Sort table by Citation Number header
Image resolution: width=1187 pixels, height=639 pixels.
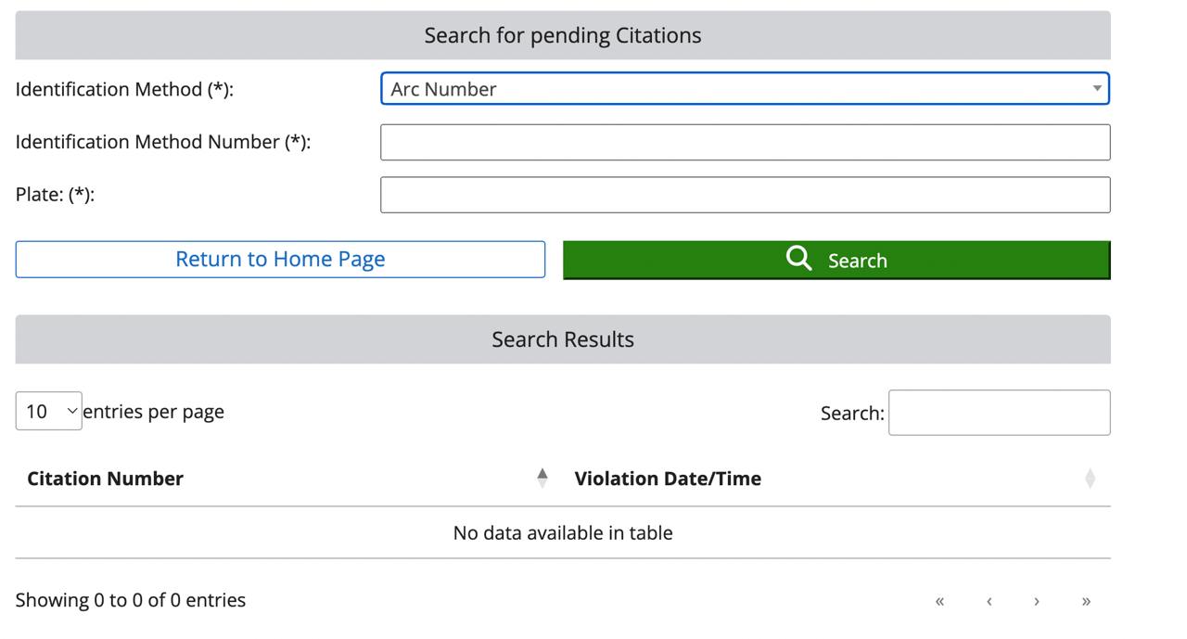(x=106, y=479)
